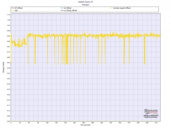Click the 0.00 value on voltage axis

[x=8, y=121]
